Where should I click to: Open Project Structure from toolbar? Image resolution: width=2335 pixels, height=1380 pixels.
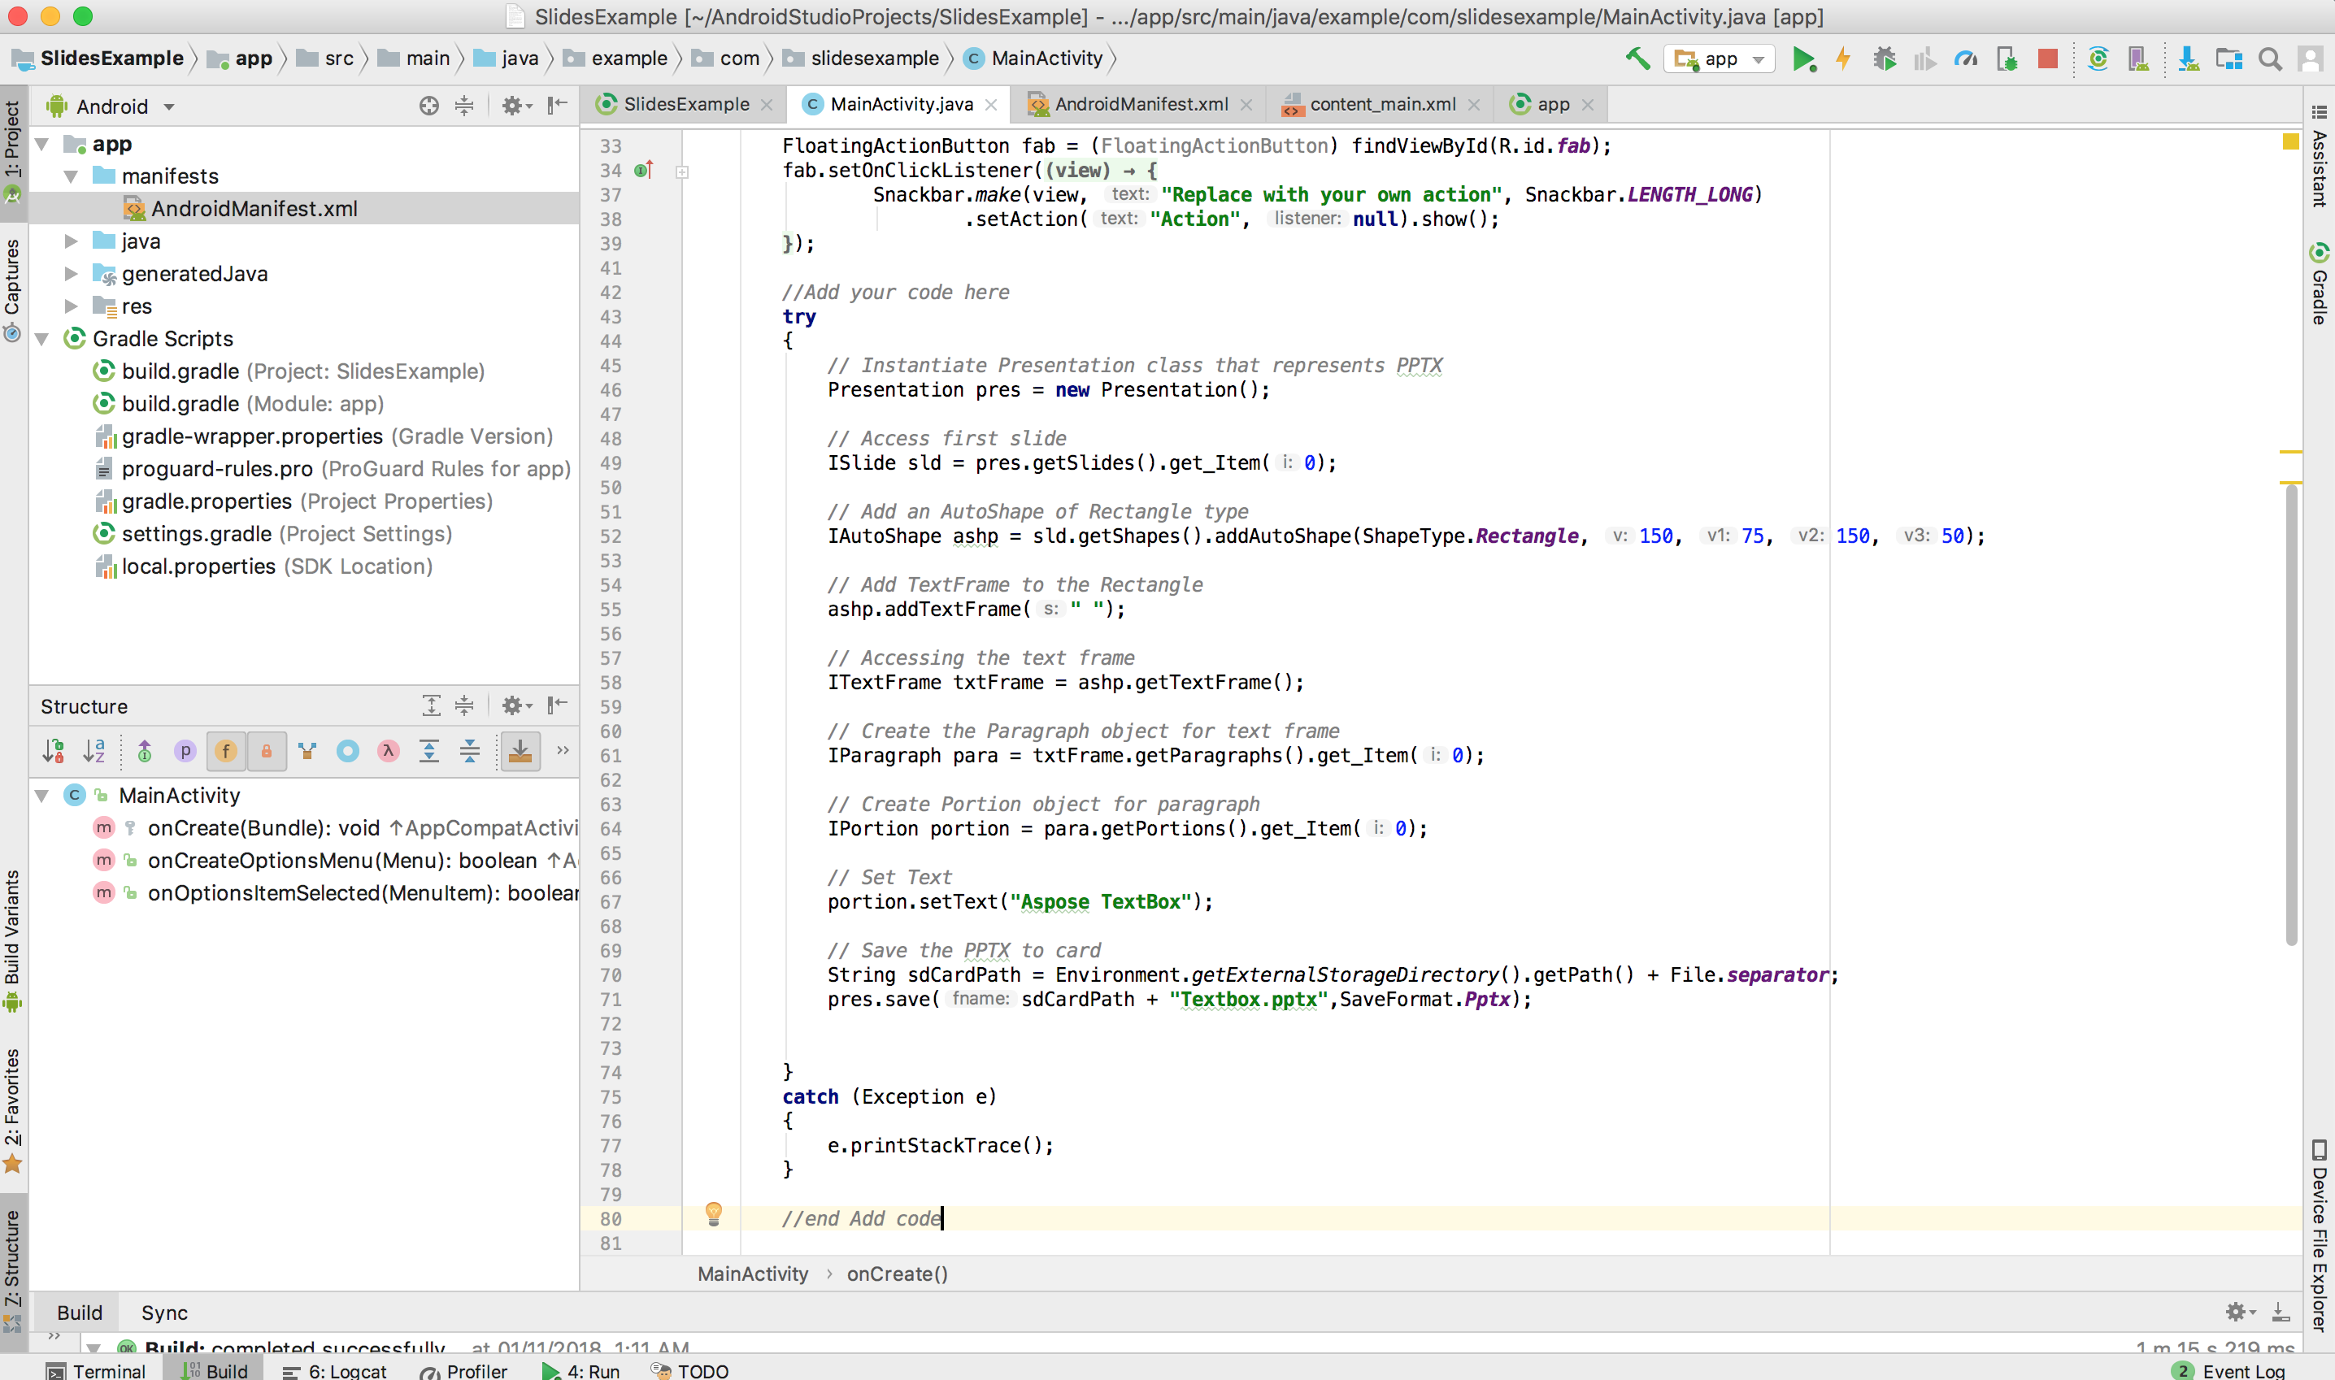2229,59
